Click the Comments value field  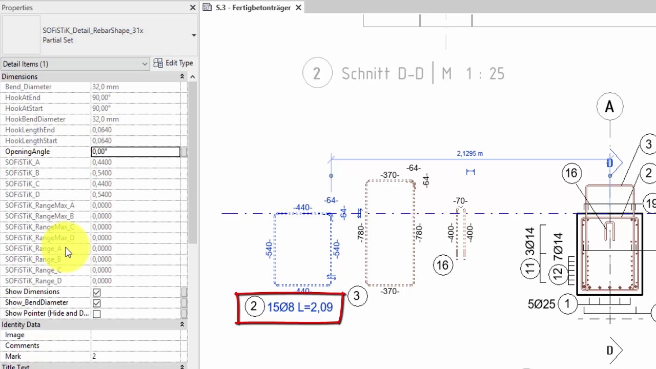136,345
